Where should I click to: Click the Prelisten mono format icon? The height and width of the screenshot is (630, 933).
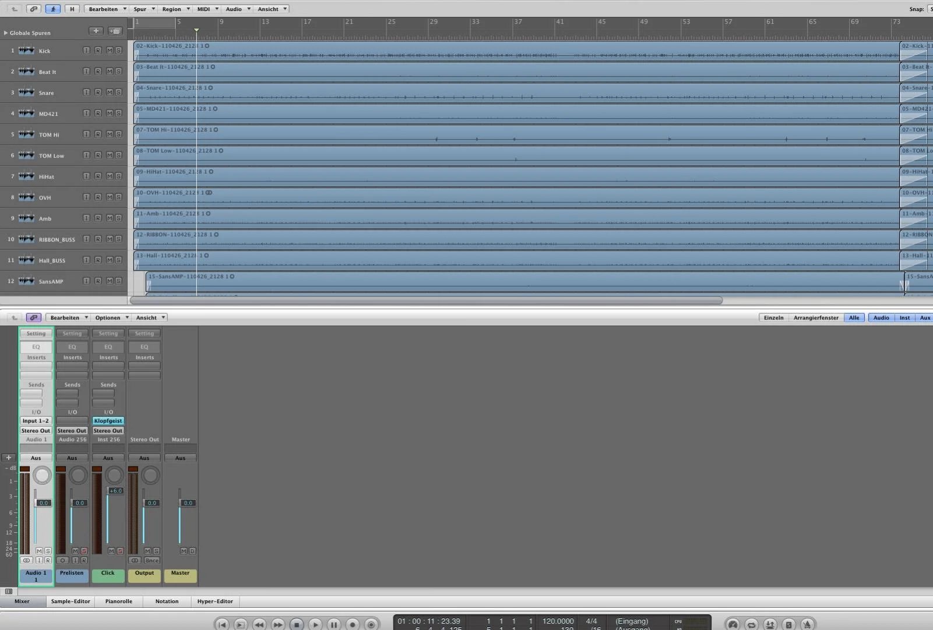62,561
